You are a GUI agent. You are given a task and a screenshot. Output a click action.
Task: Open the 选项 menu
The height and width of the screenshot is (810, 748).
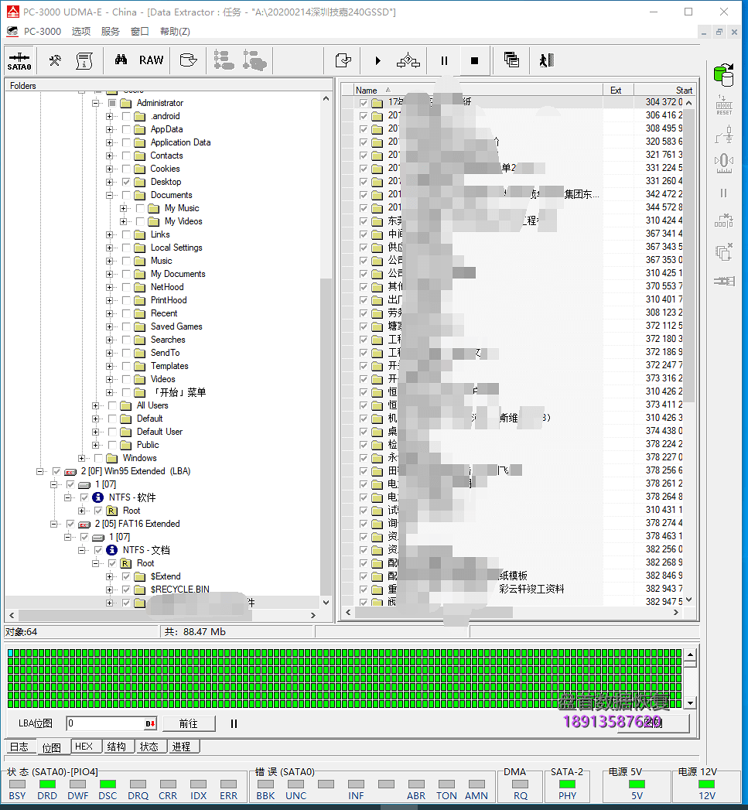click(x=81, y=32)
